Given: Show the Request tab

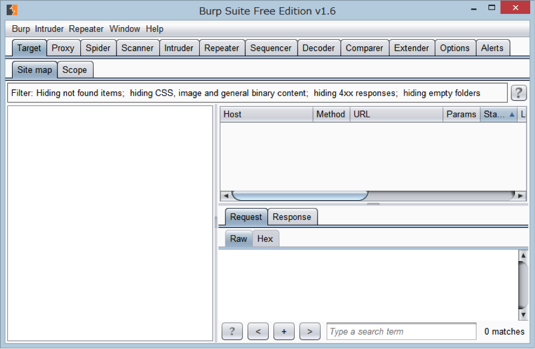Looking at the screenshot, I should [246, 217].
